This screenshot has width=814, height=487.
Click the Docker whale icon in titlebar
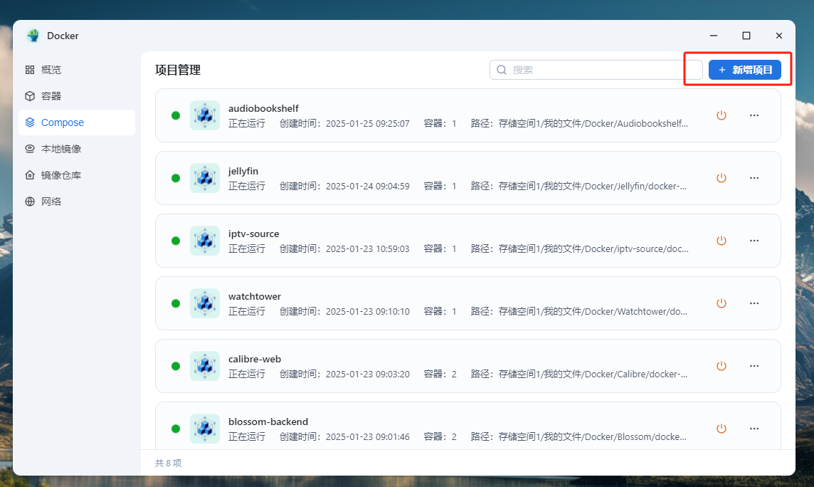[x=31, y=36]
